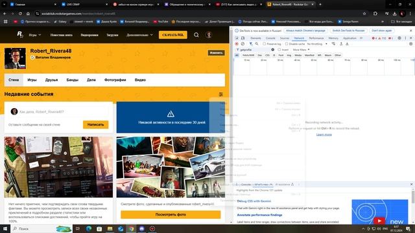Click the YouTube new video thumbnail
Viewport: 415px width, 233px height.
point(380,212)
